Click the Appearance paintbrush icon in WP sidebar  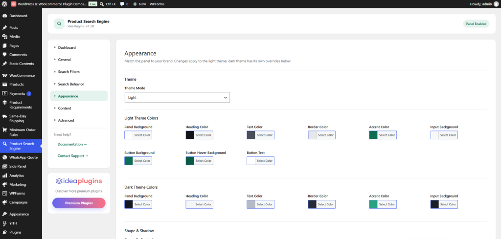[x=4, y=214]
